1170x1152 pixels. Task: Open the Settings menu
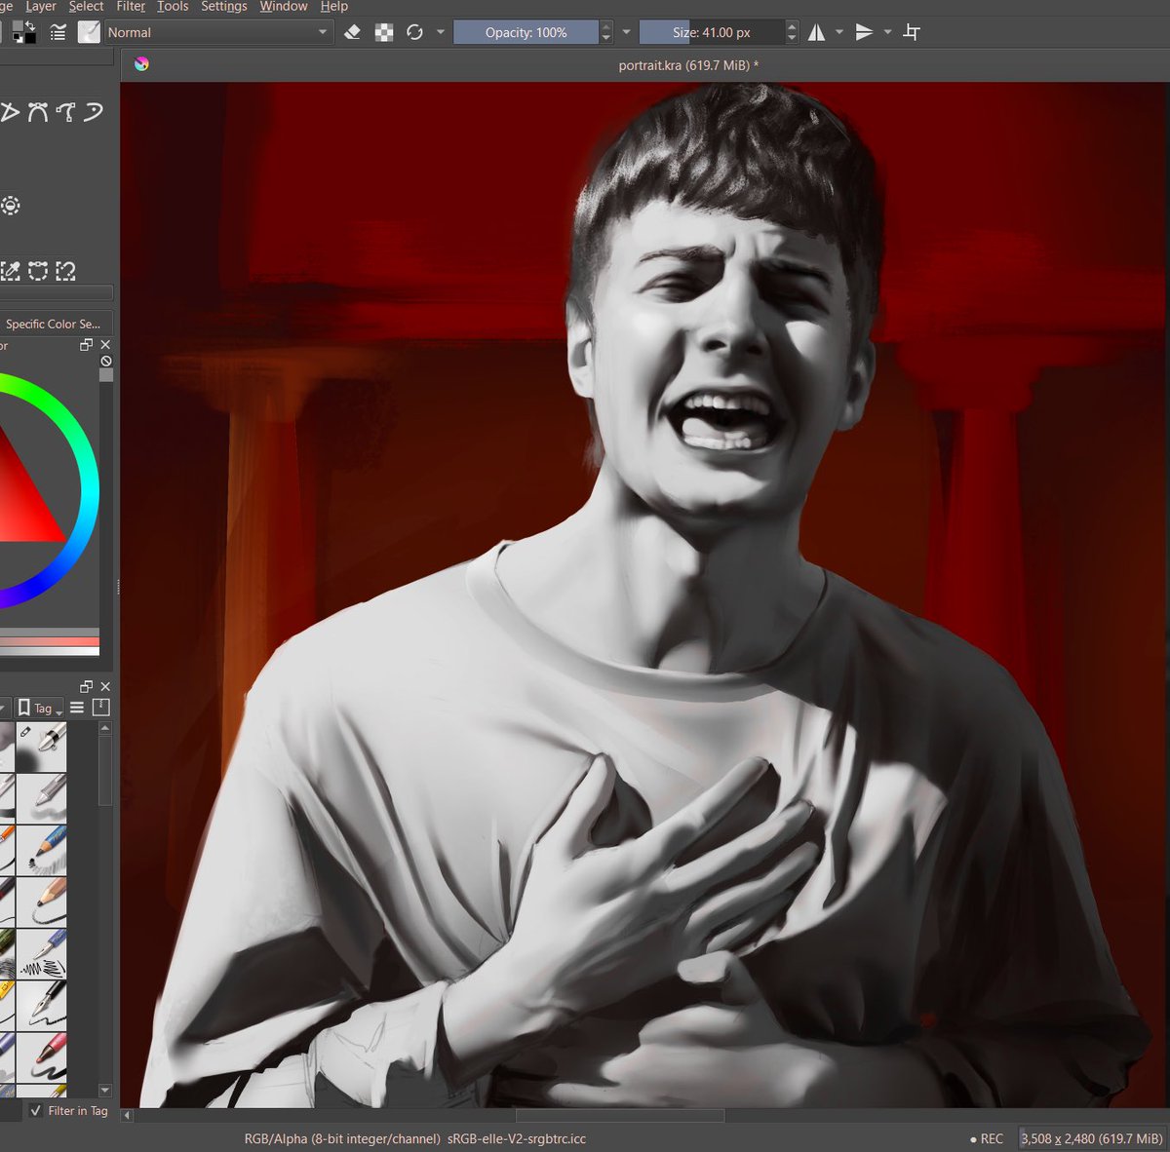click(x=224, y=7)
